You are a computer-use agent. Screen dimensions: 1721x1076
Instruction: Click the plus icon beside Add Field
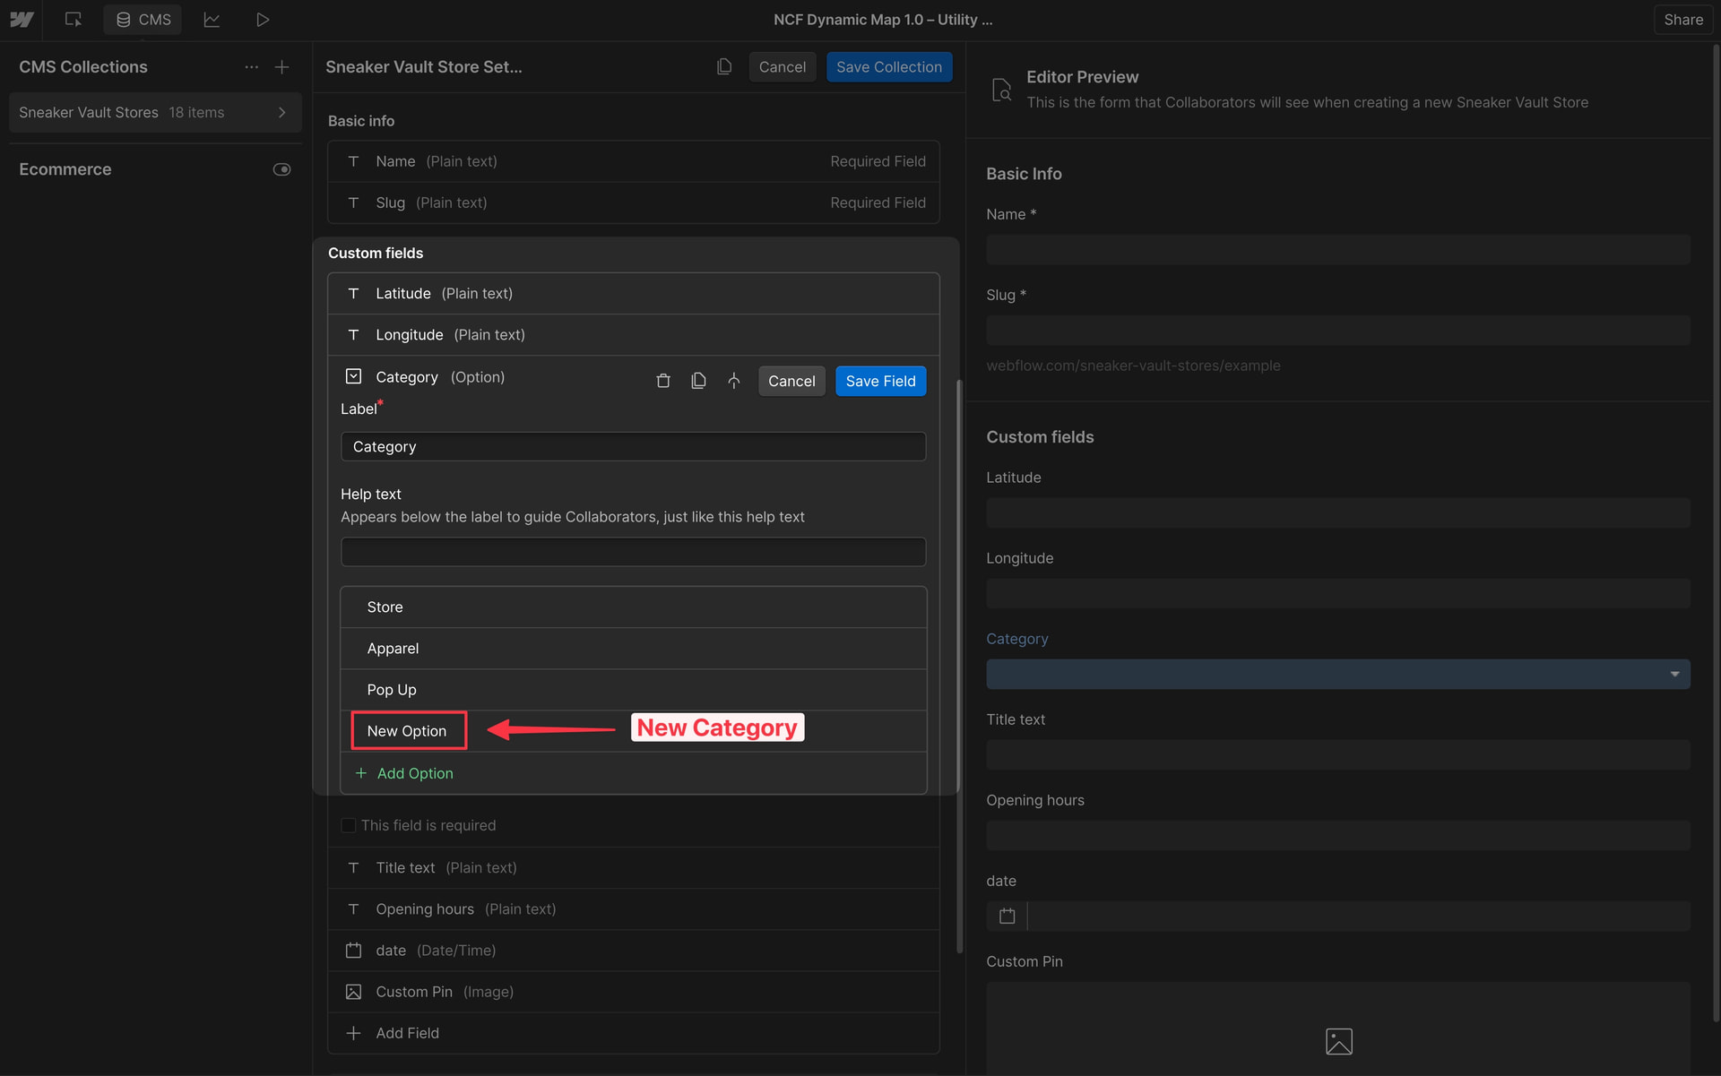[353, 1033]
